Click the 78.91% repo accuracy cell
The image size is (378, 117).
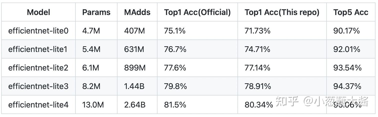click(x=258, y=86)
